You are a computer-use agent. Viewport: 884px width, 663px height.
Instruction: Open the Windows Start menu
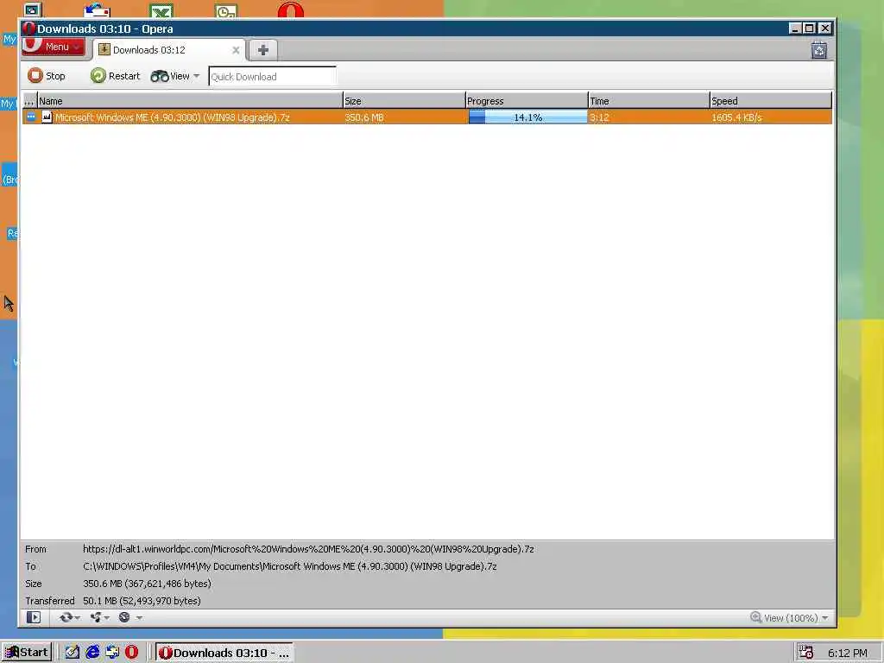27,653
